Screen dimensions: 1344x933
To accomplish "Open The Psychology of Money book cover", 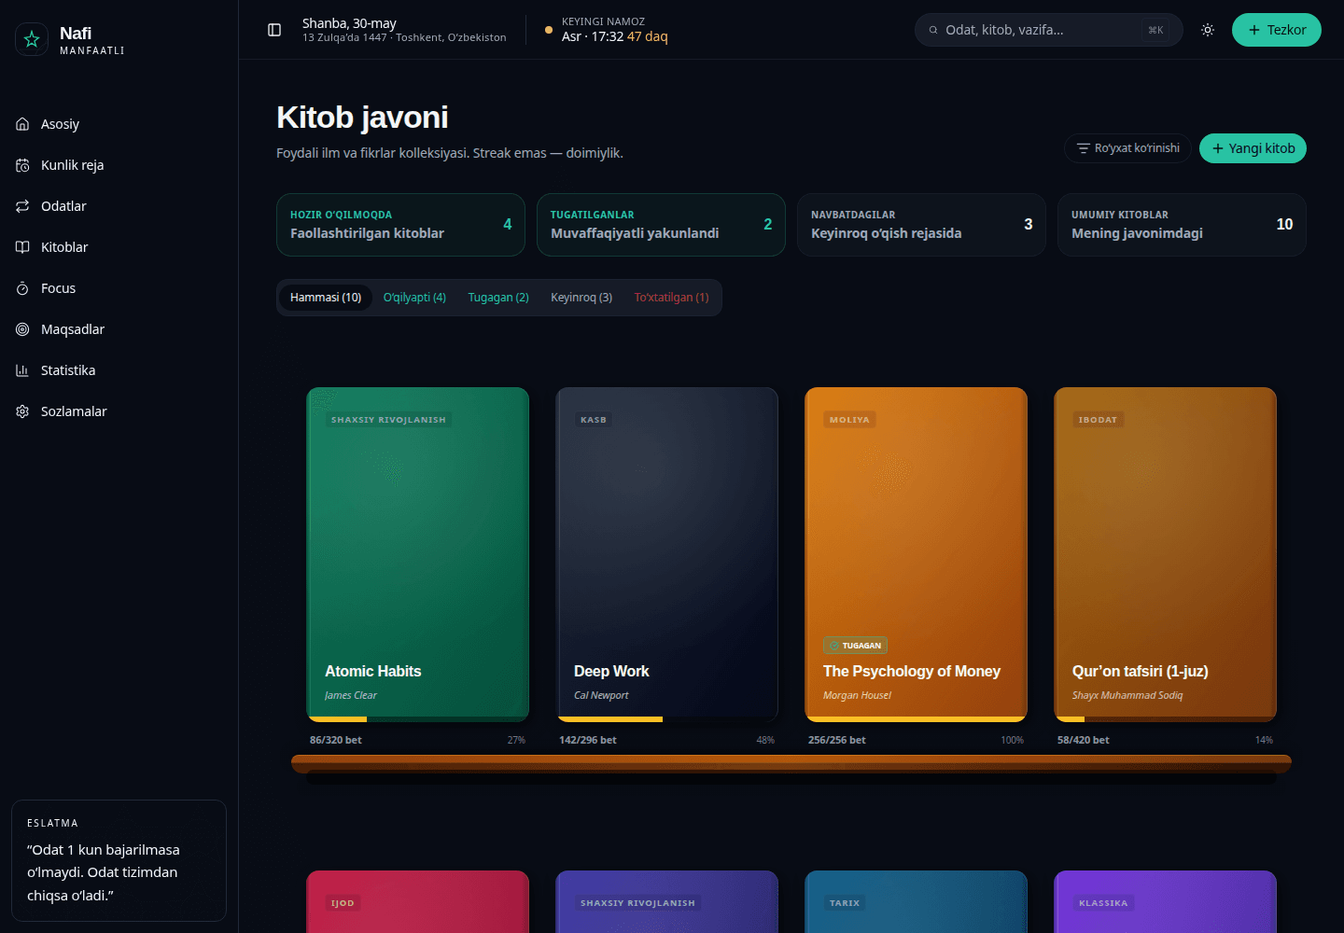I will pos(917,554).
